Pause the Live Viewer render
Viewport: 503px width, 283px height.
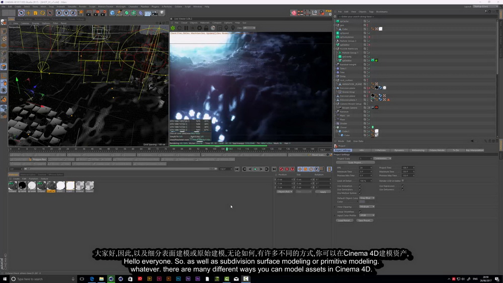coord(186,28)
